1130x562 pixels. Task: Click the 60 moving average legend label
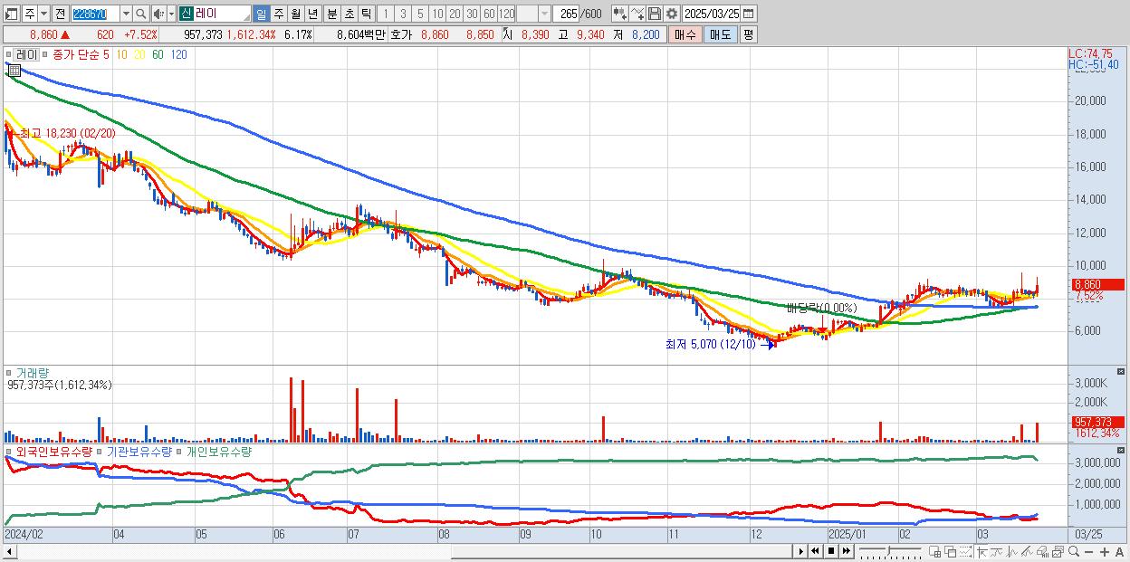tap(158, 54)
